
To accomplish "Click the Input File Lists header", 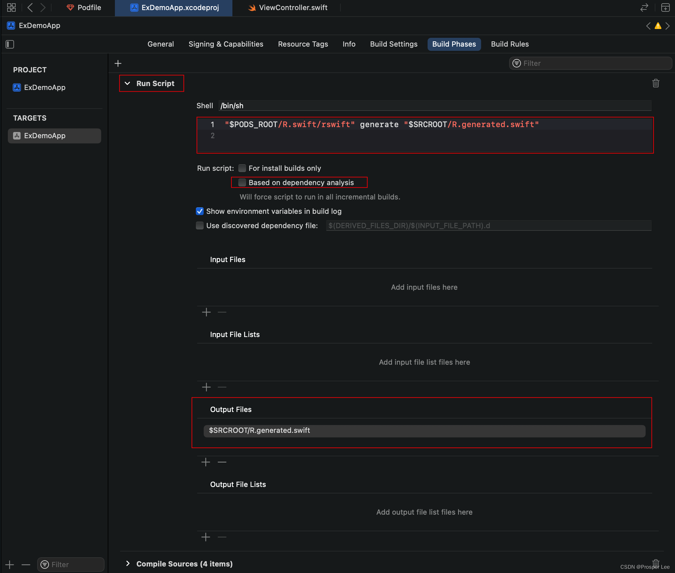I will tap(235, 334).
